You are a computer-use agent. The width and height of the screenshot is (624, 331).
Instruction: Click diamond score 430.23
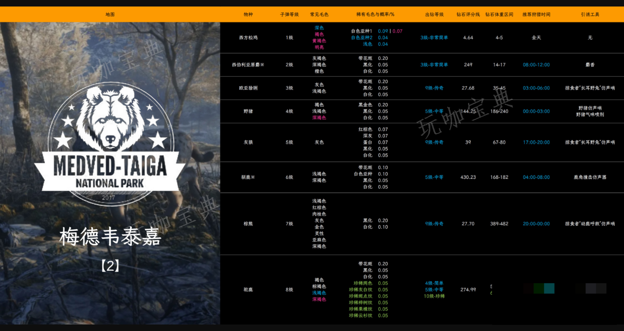click(468, 177)
